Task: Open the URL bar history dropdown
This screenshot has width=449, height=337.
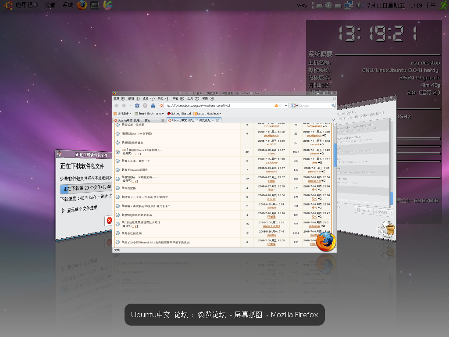Action: pyautogui.click(x=286, y=105)
